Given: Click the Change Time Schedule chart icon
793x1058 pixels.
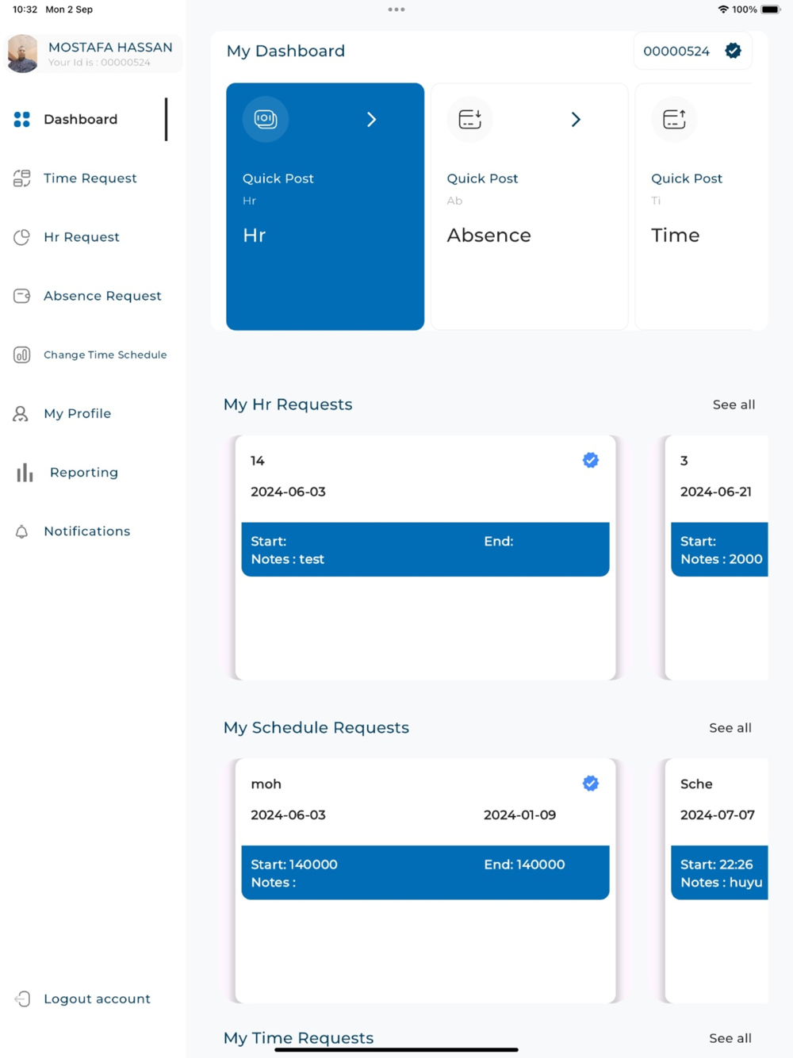Looking at the screenshot, I should click(x=22, y=355).
